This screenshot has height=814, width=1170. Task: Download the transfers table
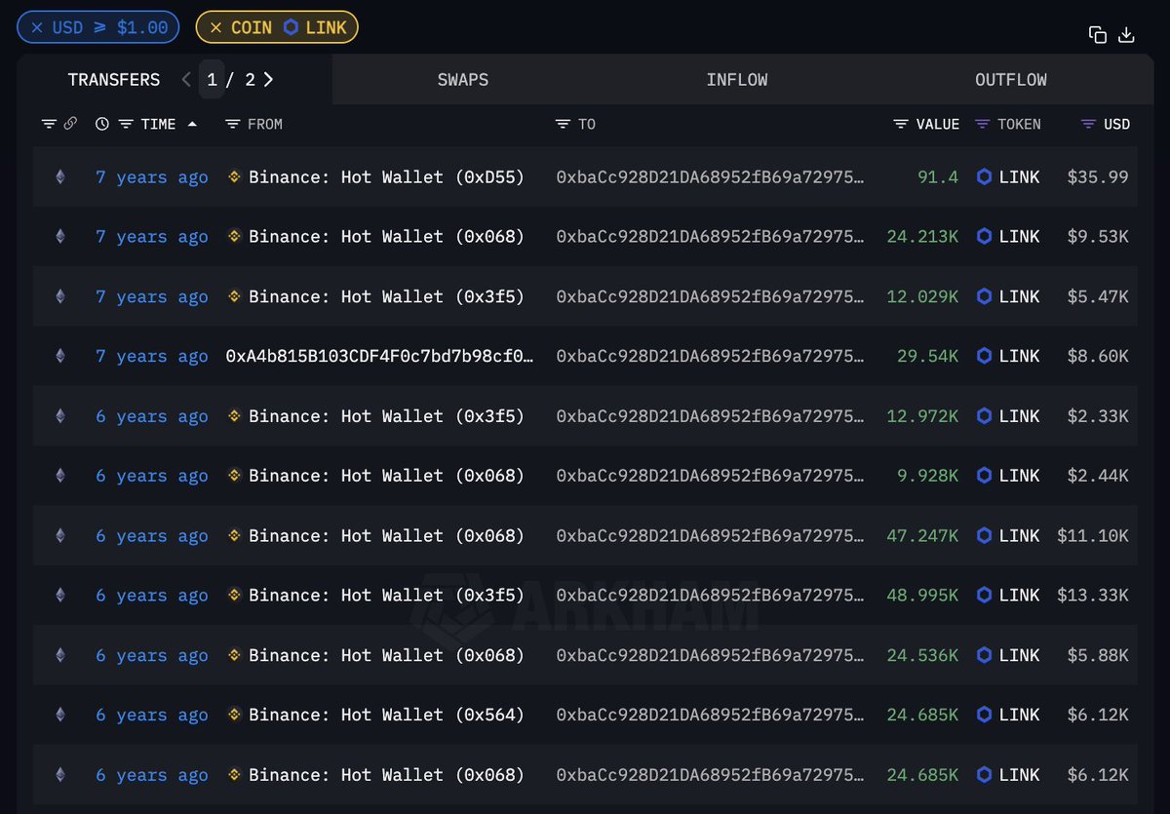point(1126,35)
